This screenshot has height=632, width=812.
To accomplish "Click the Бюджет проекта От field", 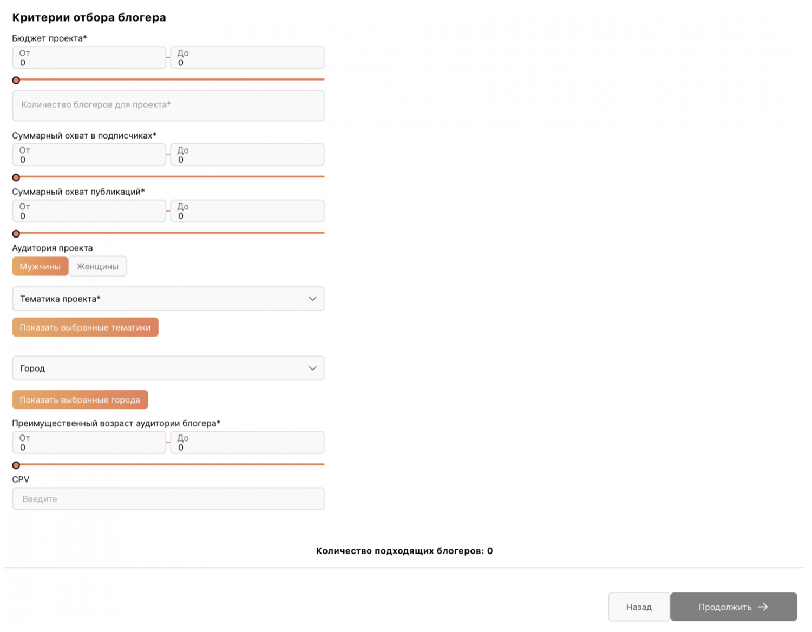I will 89,58.
